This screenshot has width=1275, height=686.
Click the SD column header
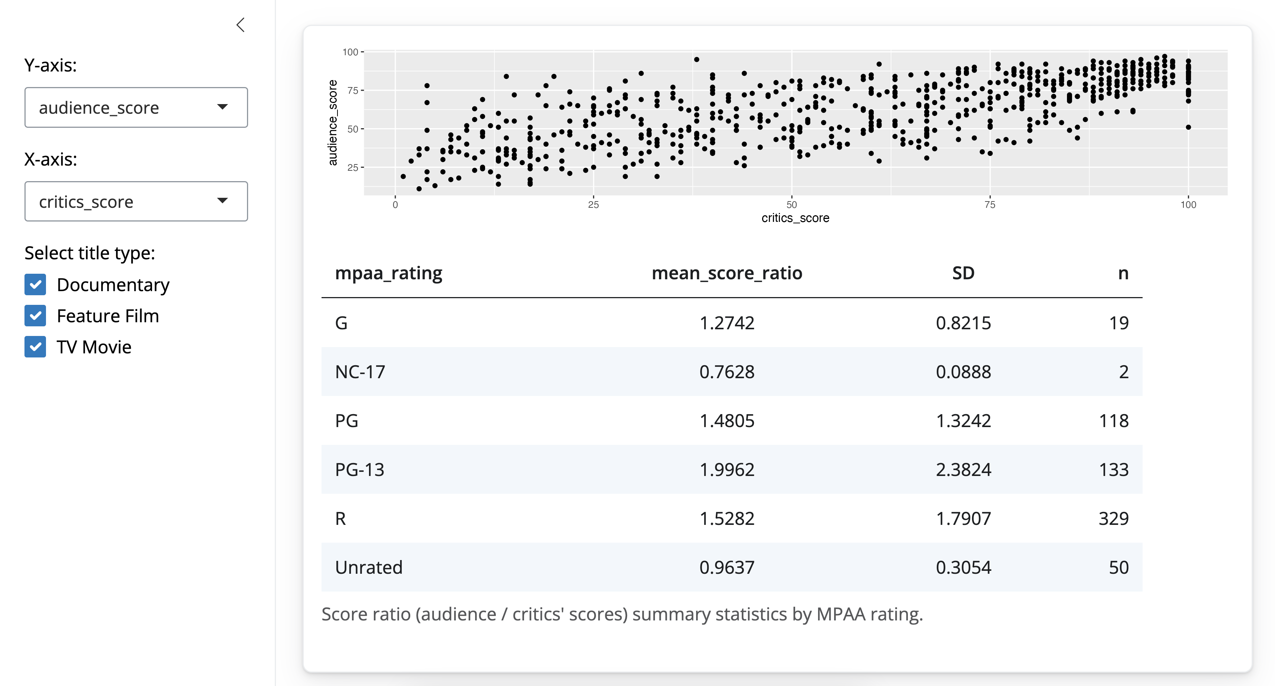tap(963, 273)
